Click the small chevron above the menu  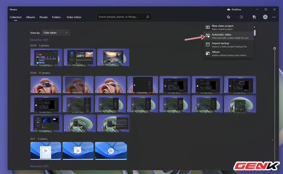click(x=254, y=27)
